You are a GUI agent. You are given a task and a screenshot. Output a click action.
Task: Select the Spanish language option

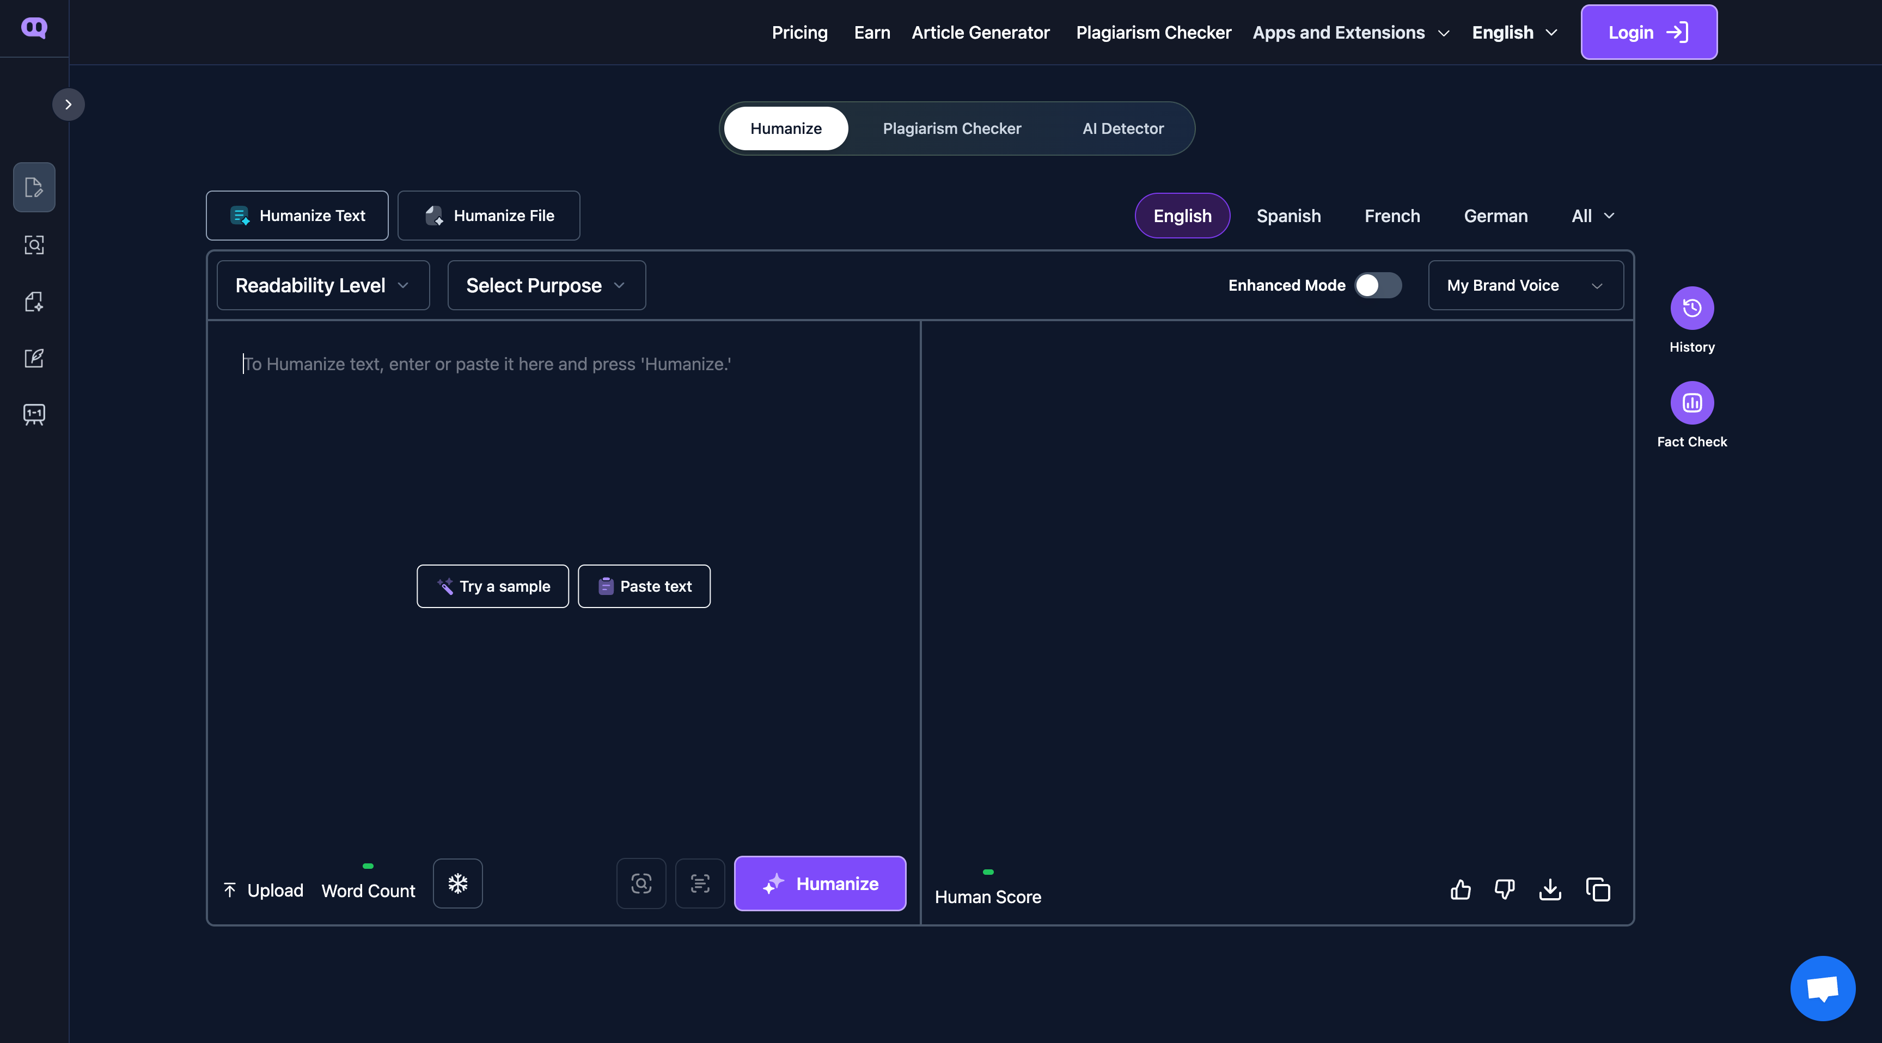click(x=1288, y=216)
